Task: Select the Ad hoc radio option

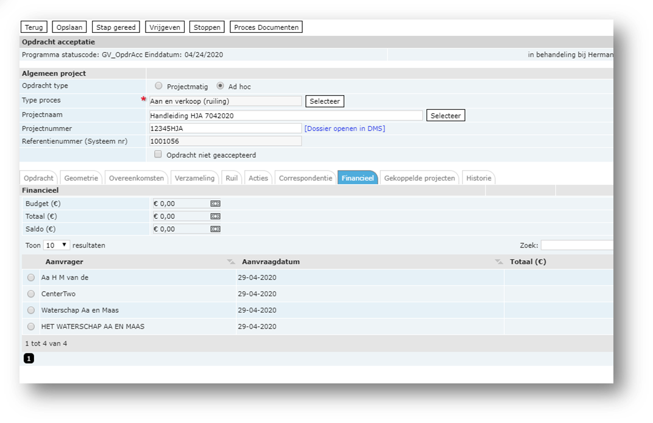Action: pyautogui.click(x=221, y=86)
